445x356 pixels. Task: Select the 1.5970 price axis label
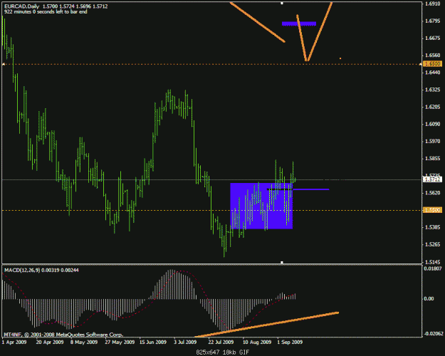432,142
